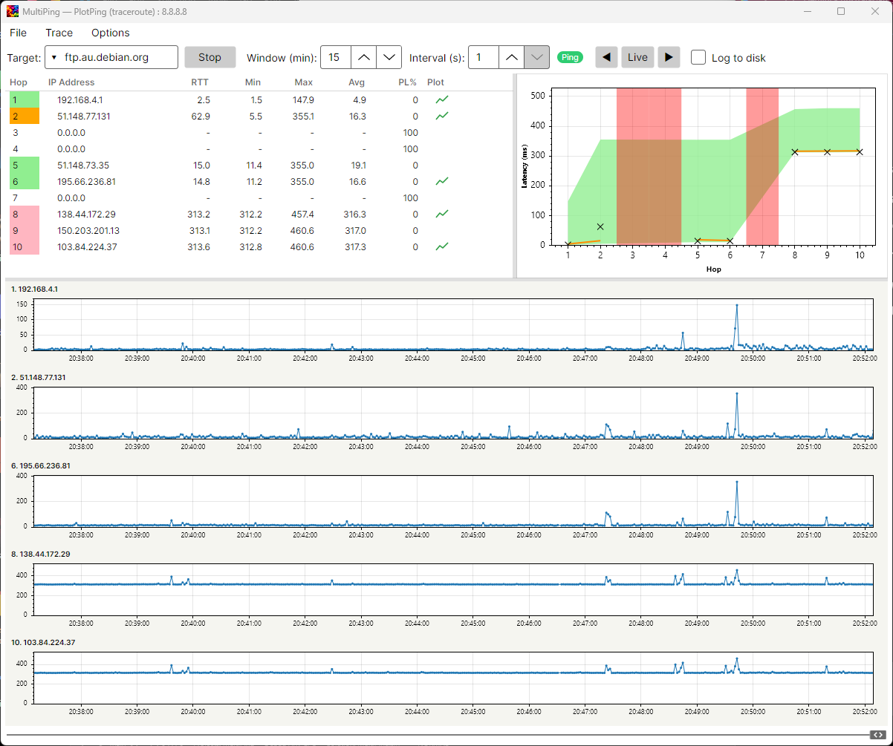Decrease Window minutes with down arrow

(389, 57)
